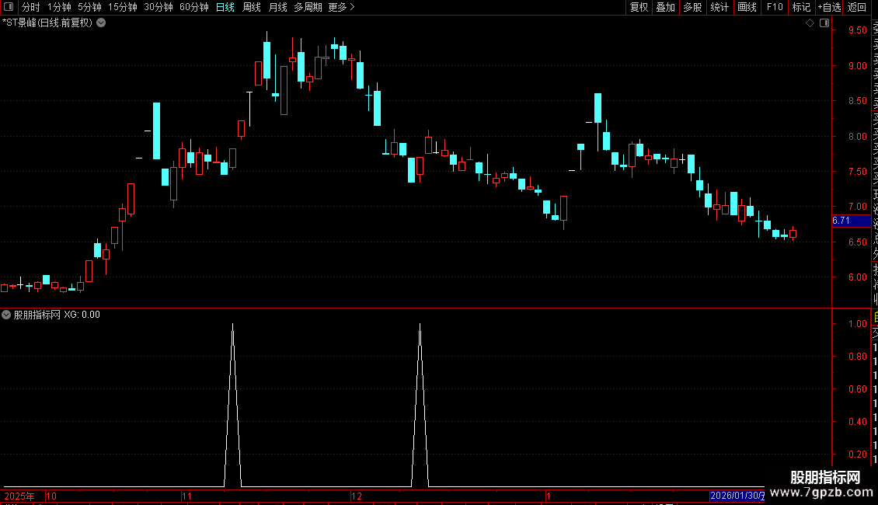Image resolution: width=878 pixels, height=505 pixels.
Task: Click the 1.00 indicator axis label
Action: 857,324
